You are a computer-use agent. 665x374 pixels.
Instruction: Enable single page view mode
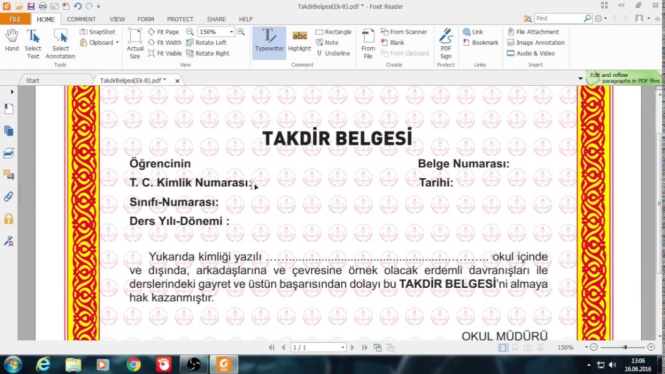click(503, 348)
